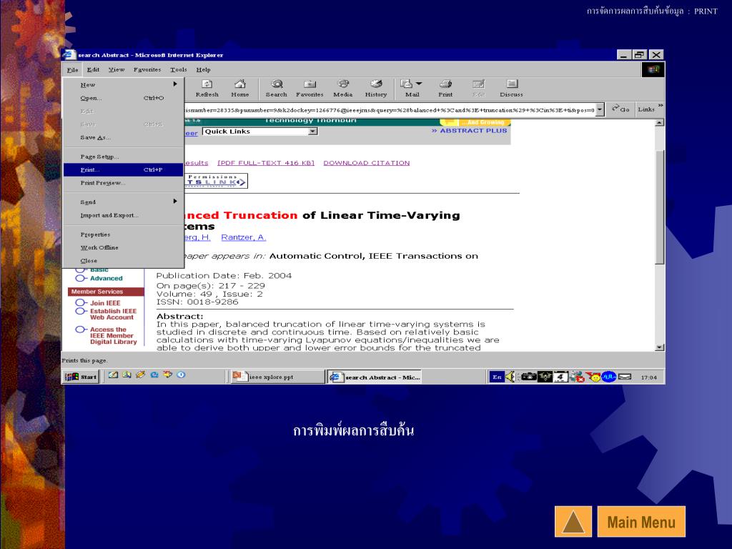The height and width of the screenshot is (549, 732).
Task: Click the Print toolbar icon
Action: 445,88
